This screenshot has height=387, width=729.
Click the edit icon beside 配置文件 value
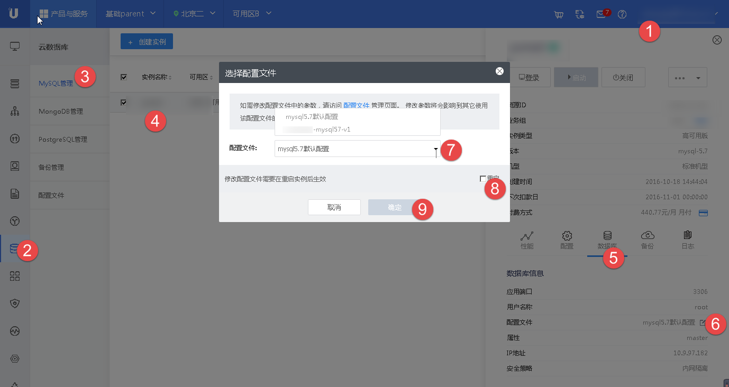point(703,322)
